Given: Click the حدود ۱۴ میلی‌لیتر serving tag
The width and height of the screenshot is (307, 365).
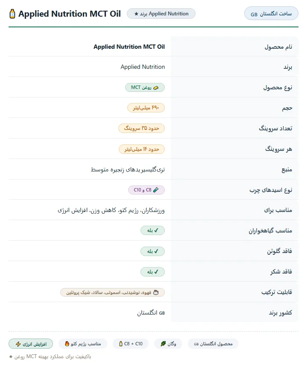Looking at the screenshot, I should point(142,149).
